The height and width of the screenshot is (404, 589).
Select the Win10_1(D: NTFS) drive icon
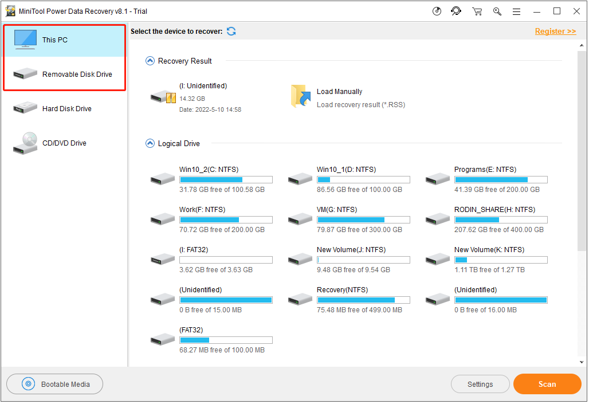pyautogui.click(x=300, y=179)
